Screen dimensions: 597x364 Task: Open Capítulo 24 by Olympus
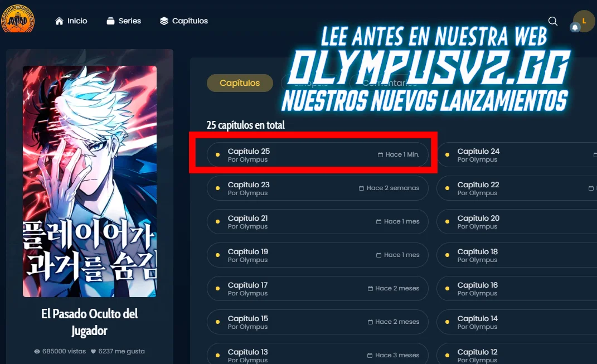(x=517, y=154)
